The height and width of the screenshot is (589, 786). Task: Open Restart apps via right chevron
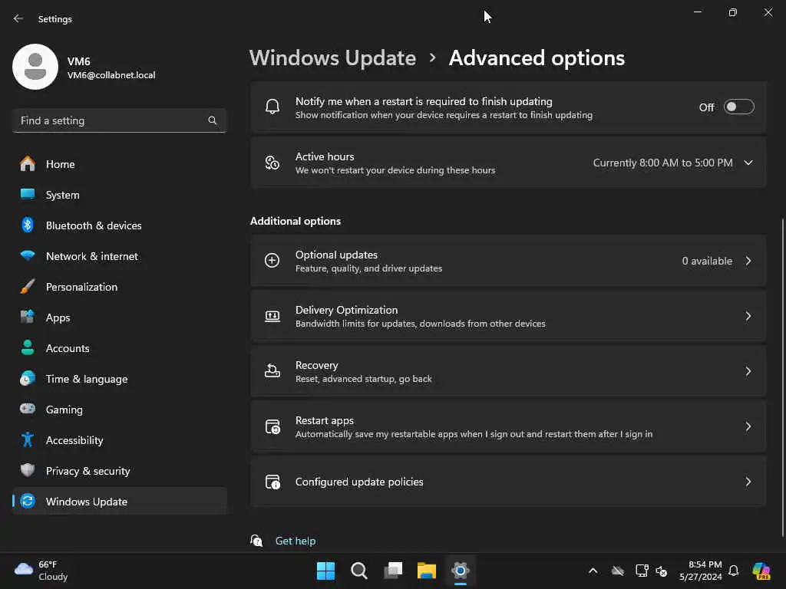(x=748, y=426)
